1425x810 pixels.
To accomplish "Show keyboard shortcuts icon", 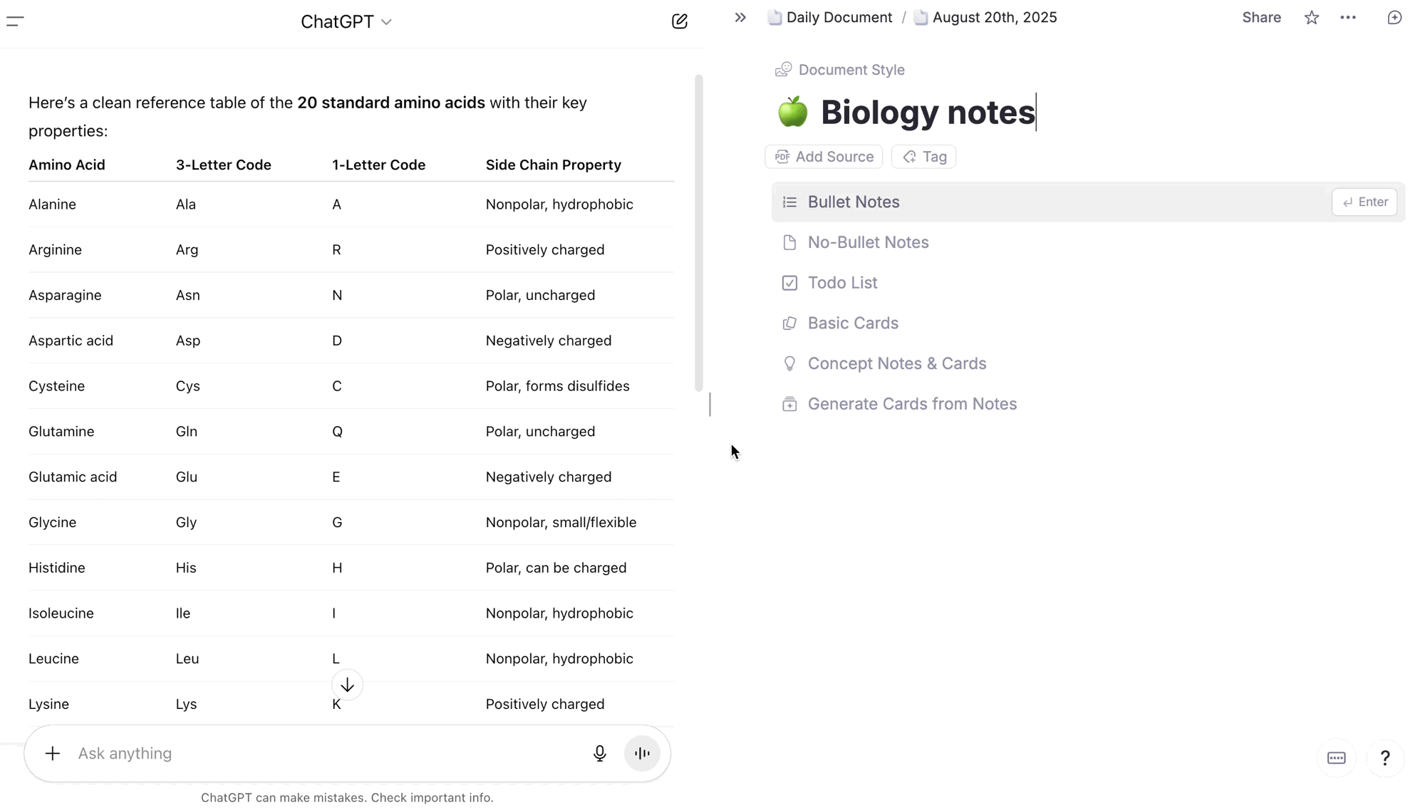I will (x=1336, y=758).
